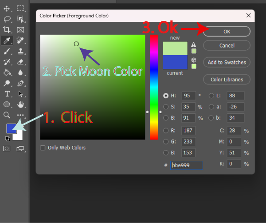Image resolution: width=266 pixels, height=224 pixels.
Task: Select the S saturation radio button
Action: 166,107
